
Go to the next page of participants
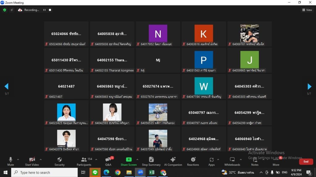[x=309, y=86]
